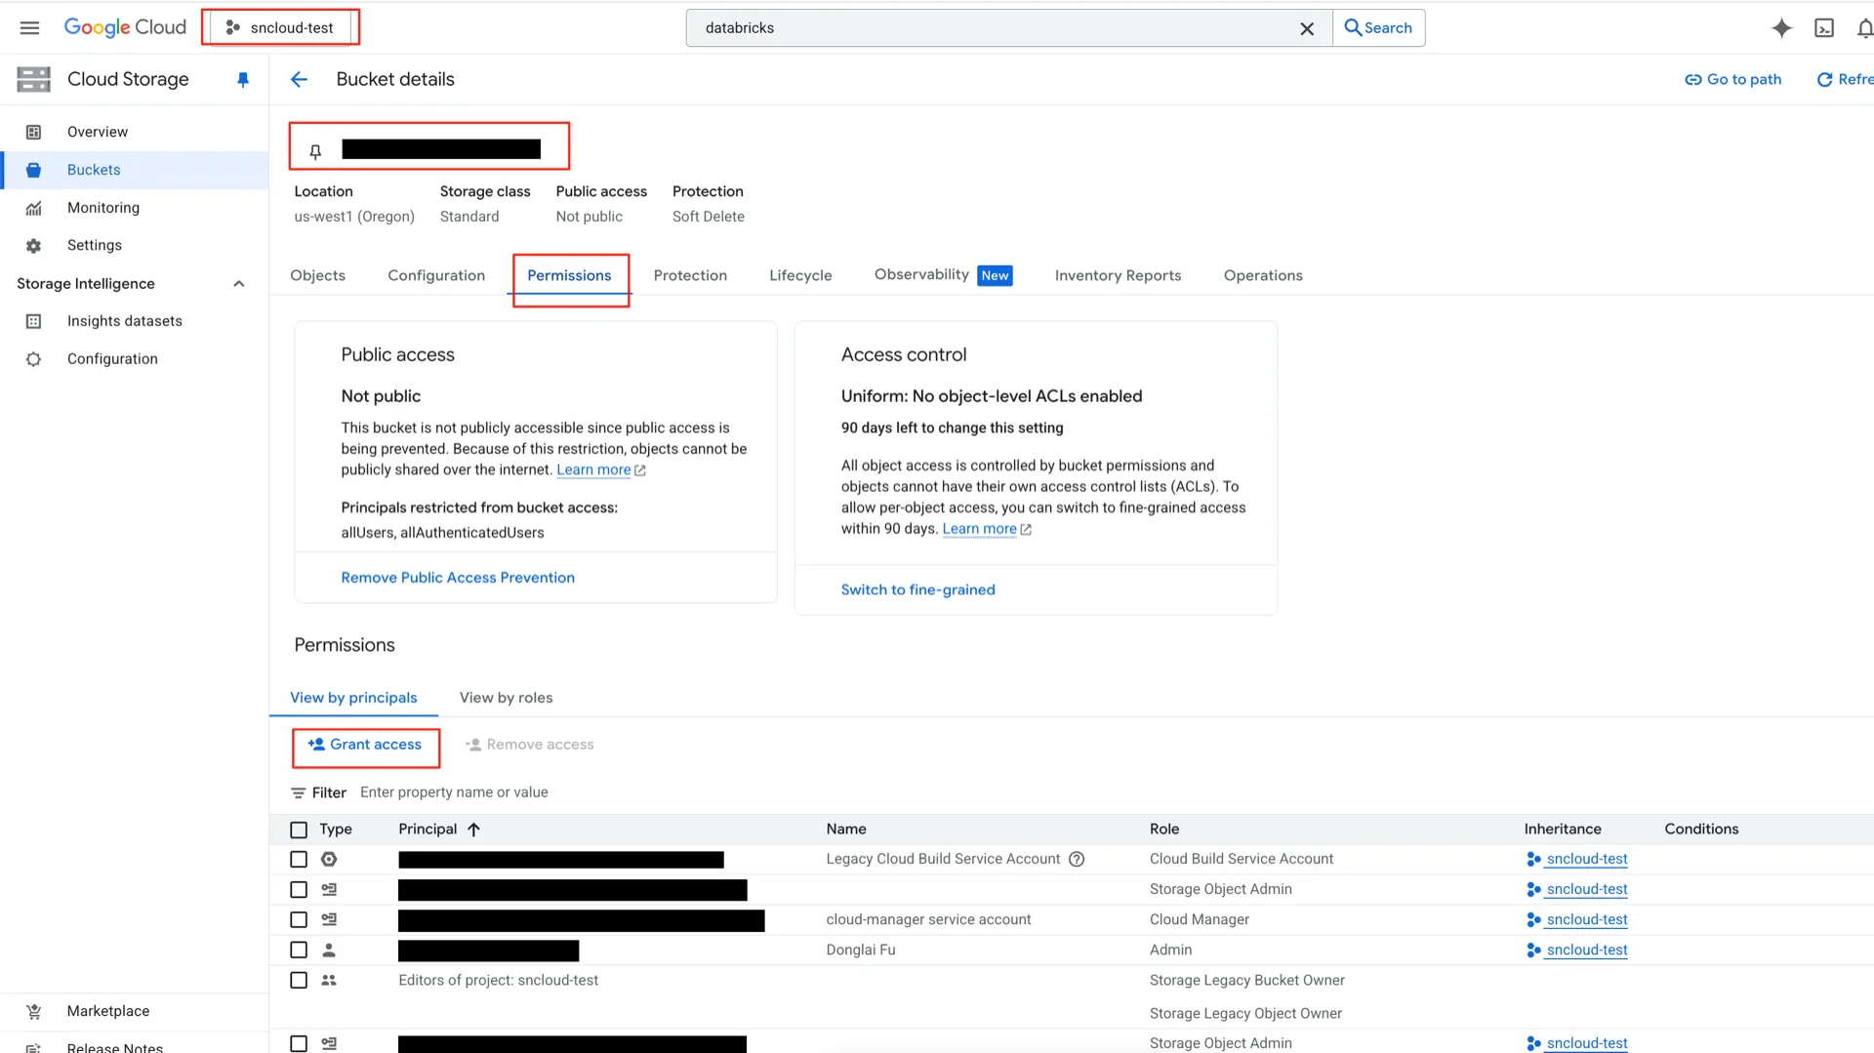Click sncloud-test inheritance link in Admin row
1874x1053 pixels.
click(x=1587, y=950)
